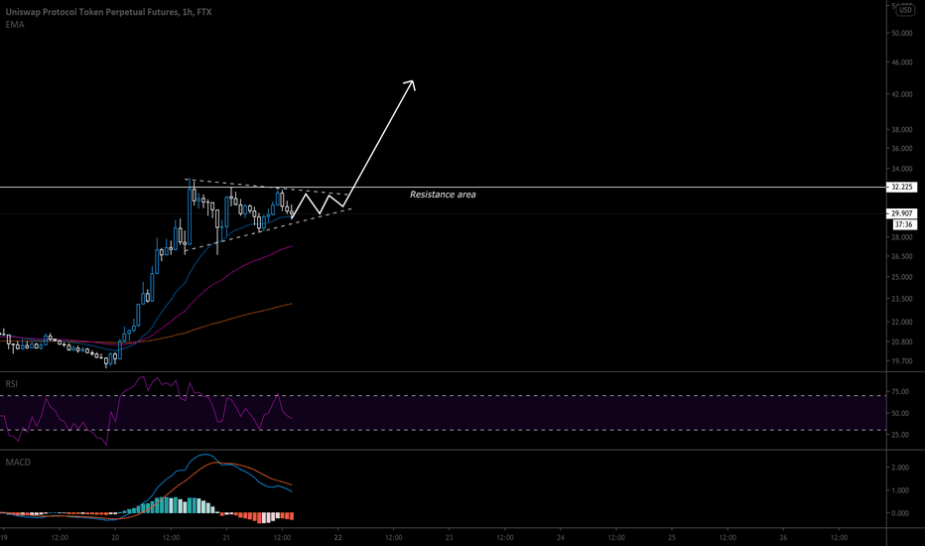The width and height of the screenshot is (925, 546).
Task: Click the 46.000 price axis label
Action: (901, 62)
